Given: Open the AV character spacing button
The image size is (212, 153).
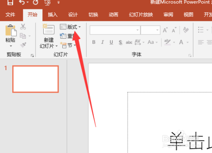Looking at the screenshot, I should pos(139,42).
